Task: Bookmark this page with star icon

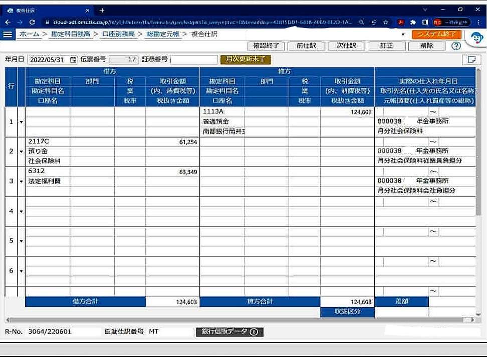Action: [x=386, y=22]
